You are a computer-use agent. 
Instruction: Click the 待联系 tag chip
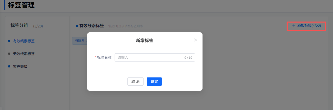pyautogui.click(x=79, y=41)
